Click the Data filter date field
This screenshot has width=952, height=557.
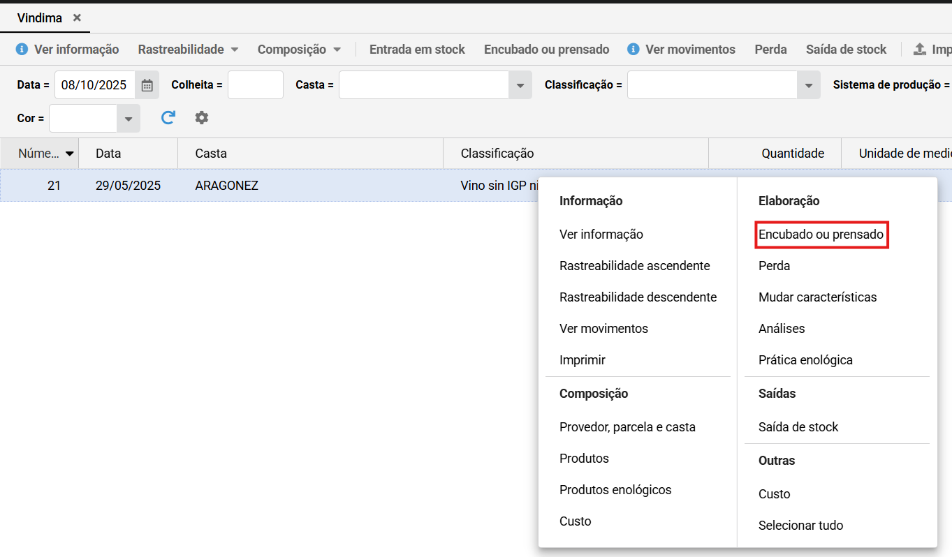[94, 85]
